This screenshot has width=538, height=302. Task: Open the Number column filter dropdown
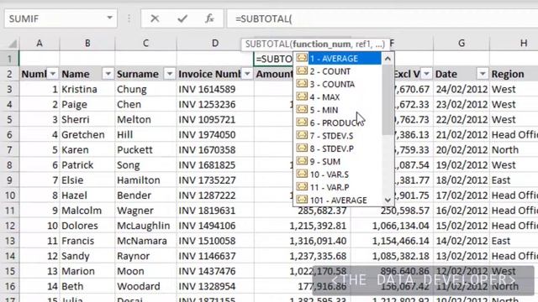(53, 74)
